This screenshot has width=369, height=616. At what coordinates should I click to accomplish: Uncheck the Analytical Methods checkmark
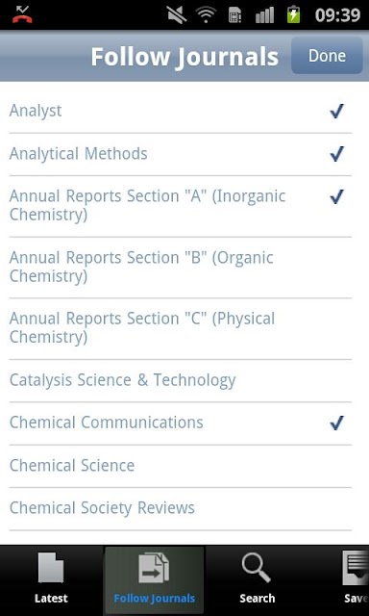click(337, 154)
